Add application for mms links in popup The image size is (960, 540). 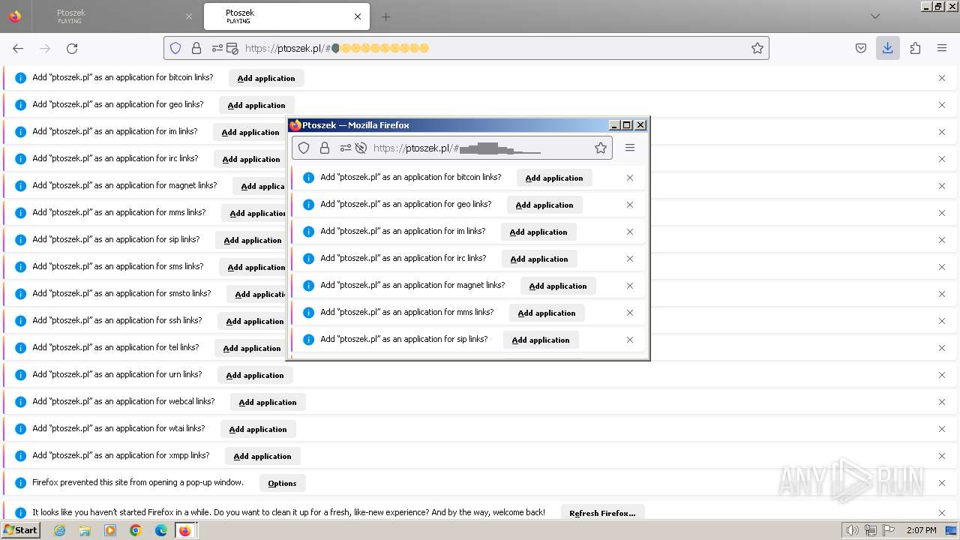coord(547,313)
